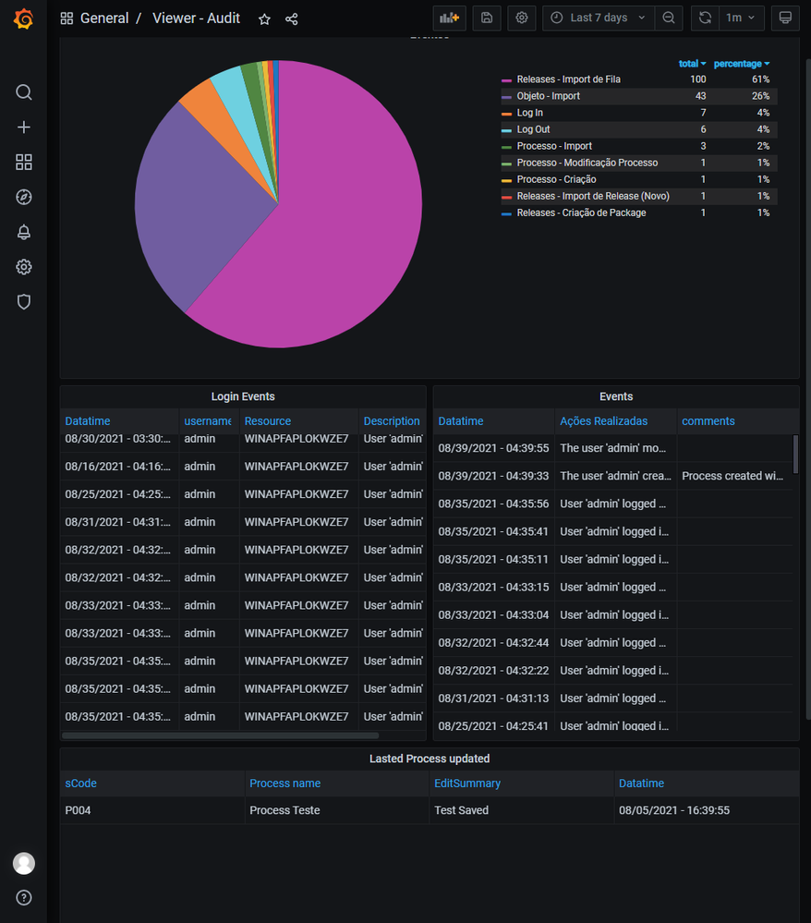The height and width of the screenshot is (923, 811).
Task: Click the Login Events horizontal scrollbar
Action: [220, 735]
